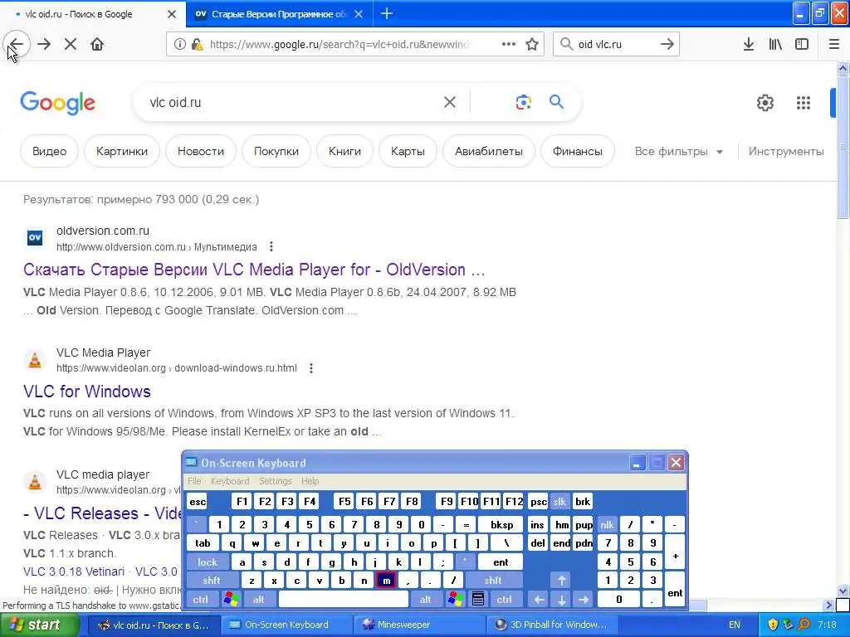Click the page vertical scrollbar down arrow

[x=843, y=591]
